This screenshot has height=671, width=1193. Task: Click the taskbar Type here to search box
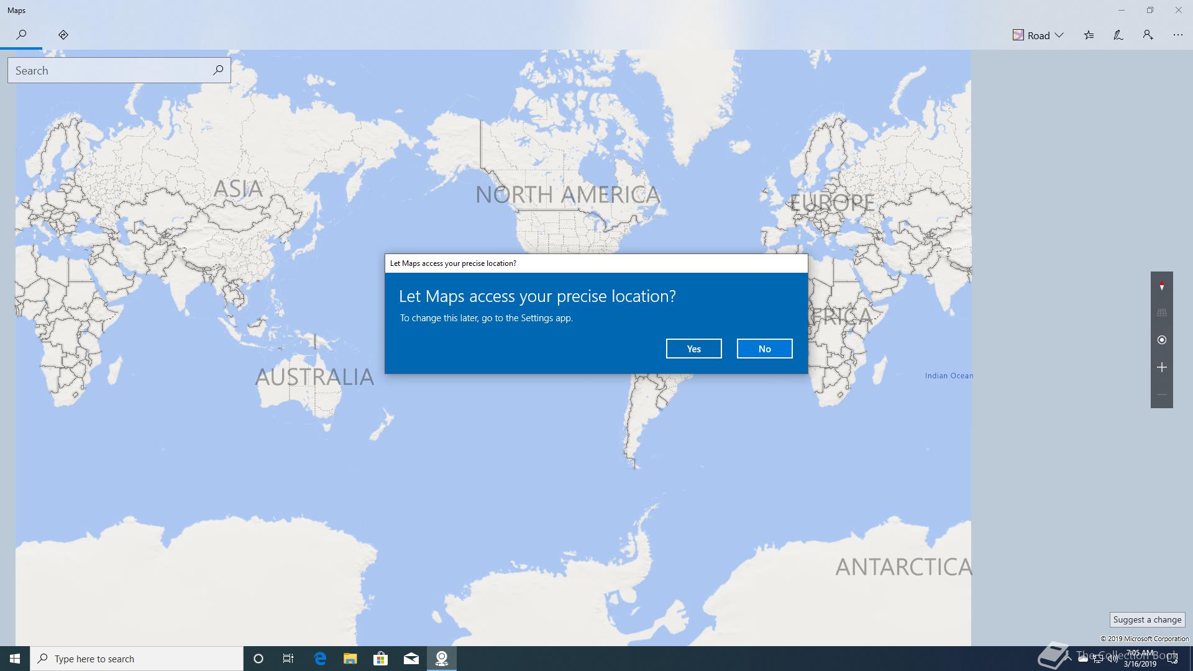click(137, 659)
